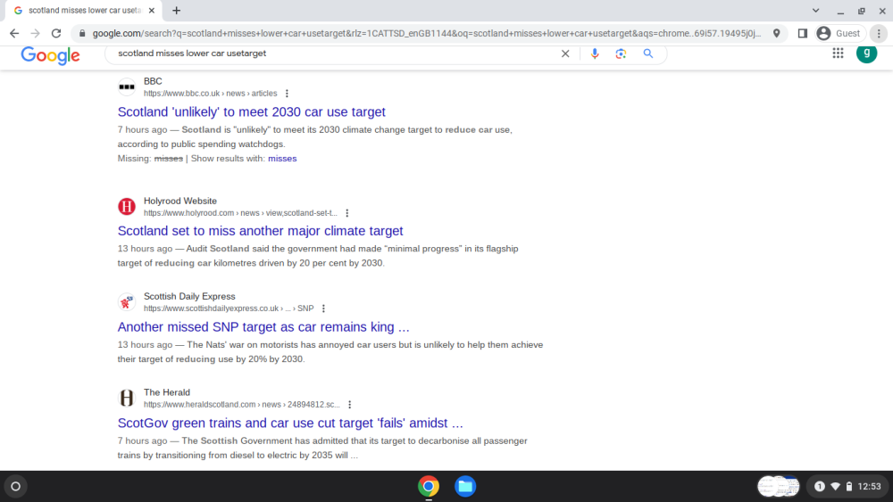Open ScotGov green trains article link
The height and width of the screenshot is (502, 893).
coord(290,423)
